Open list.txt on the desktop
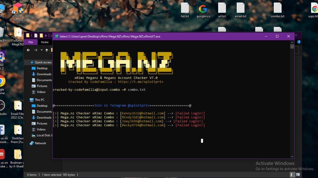318x178 pixels. 185,10
